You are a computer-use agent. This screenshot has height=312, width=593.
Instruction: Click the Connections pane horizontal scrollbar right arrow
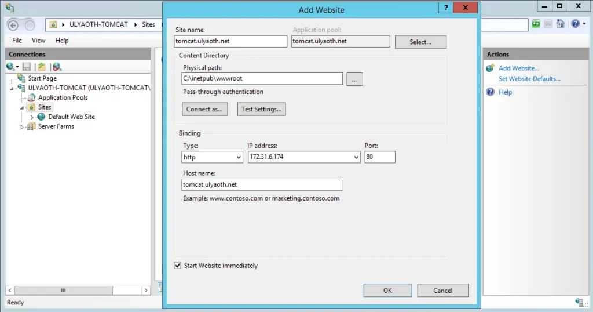click(147, 290)
